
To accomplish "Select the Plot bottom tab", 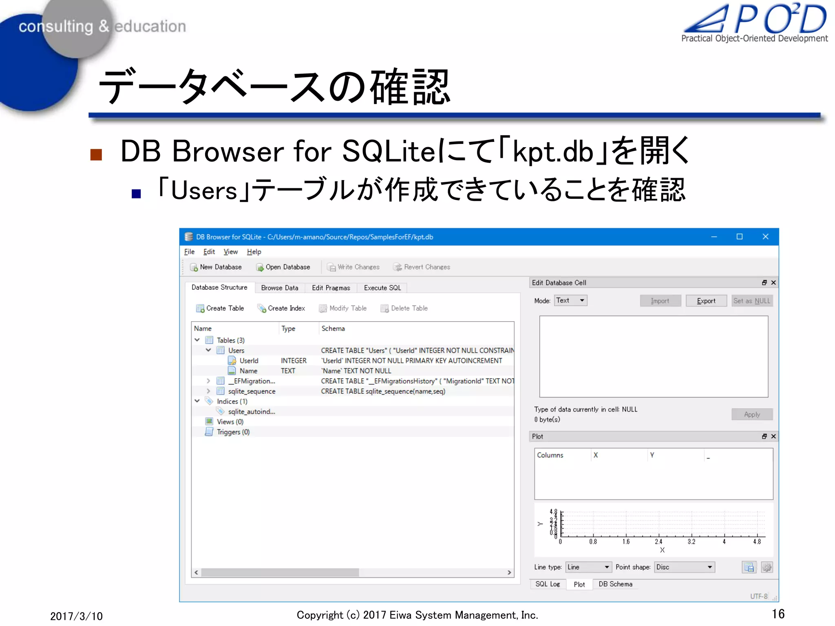I will [579, 584].
